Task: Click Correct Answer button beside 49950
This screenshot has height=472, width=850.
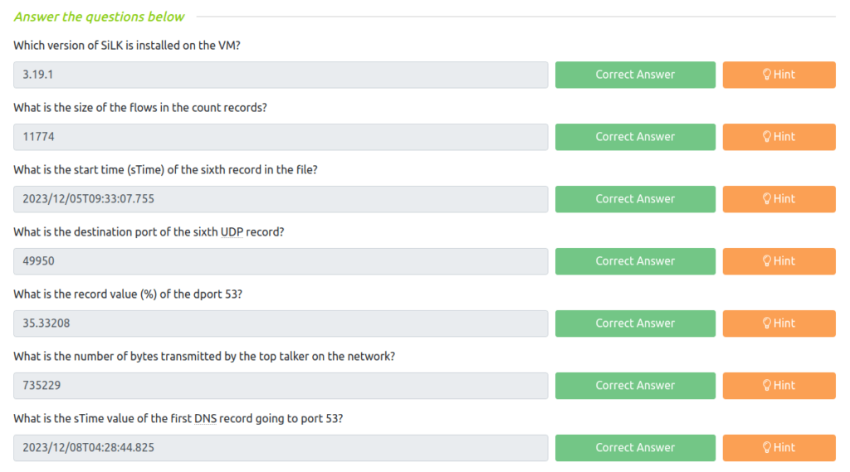Action: (635, 261)
